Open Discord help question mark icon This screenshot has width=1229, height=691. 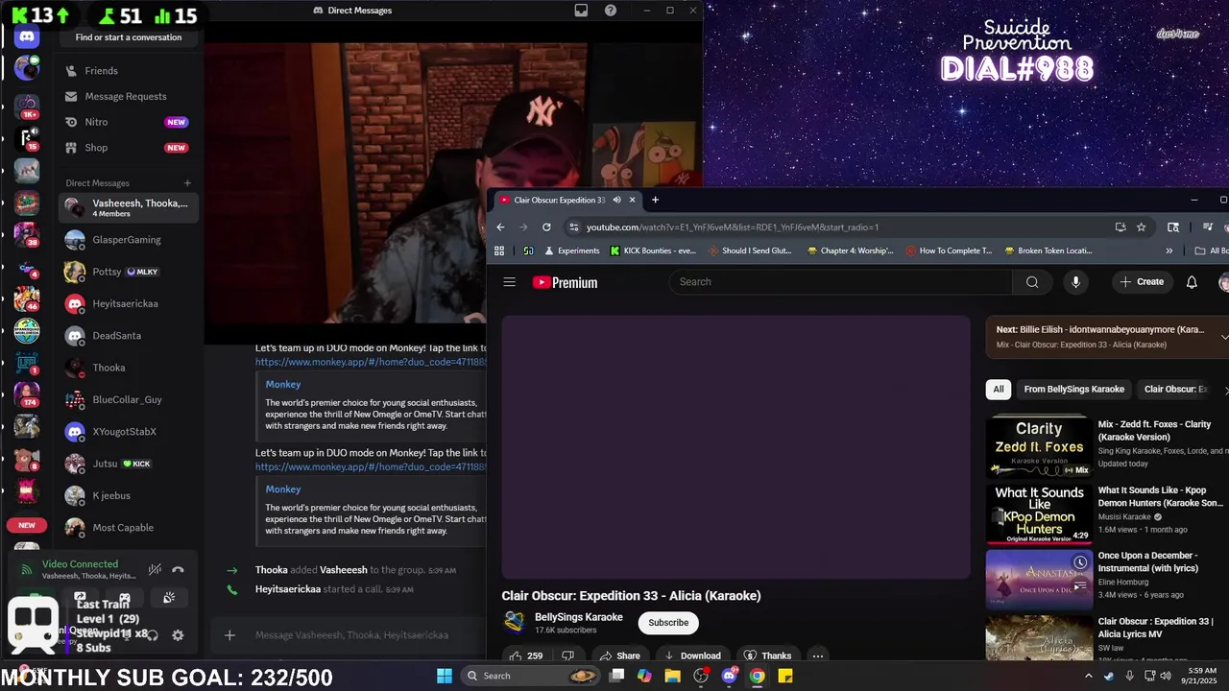coord(611,11)
